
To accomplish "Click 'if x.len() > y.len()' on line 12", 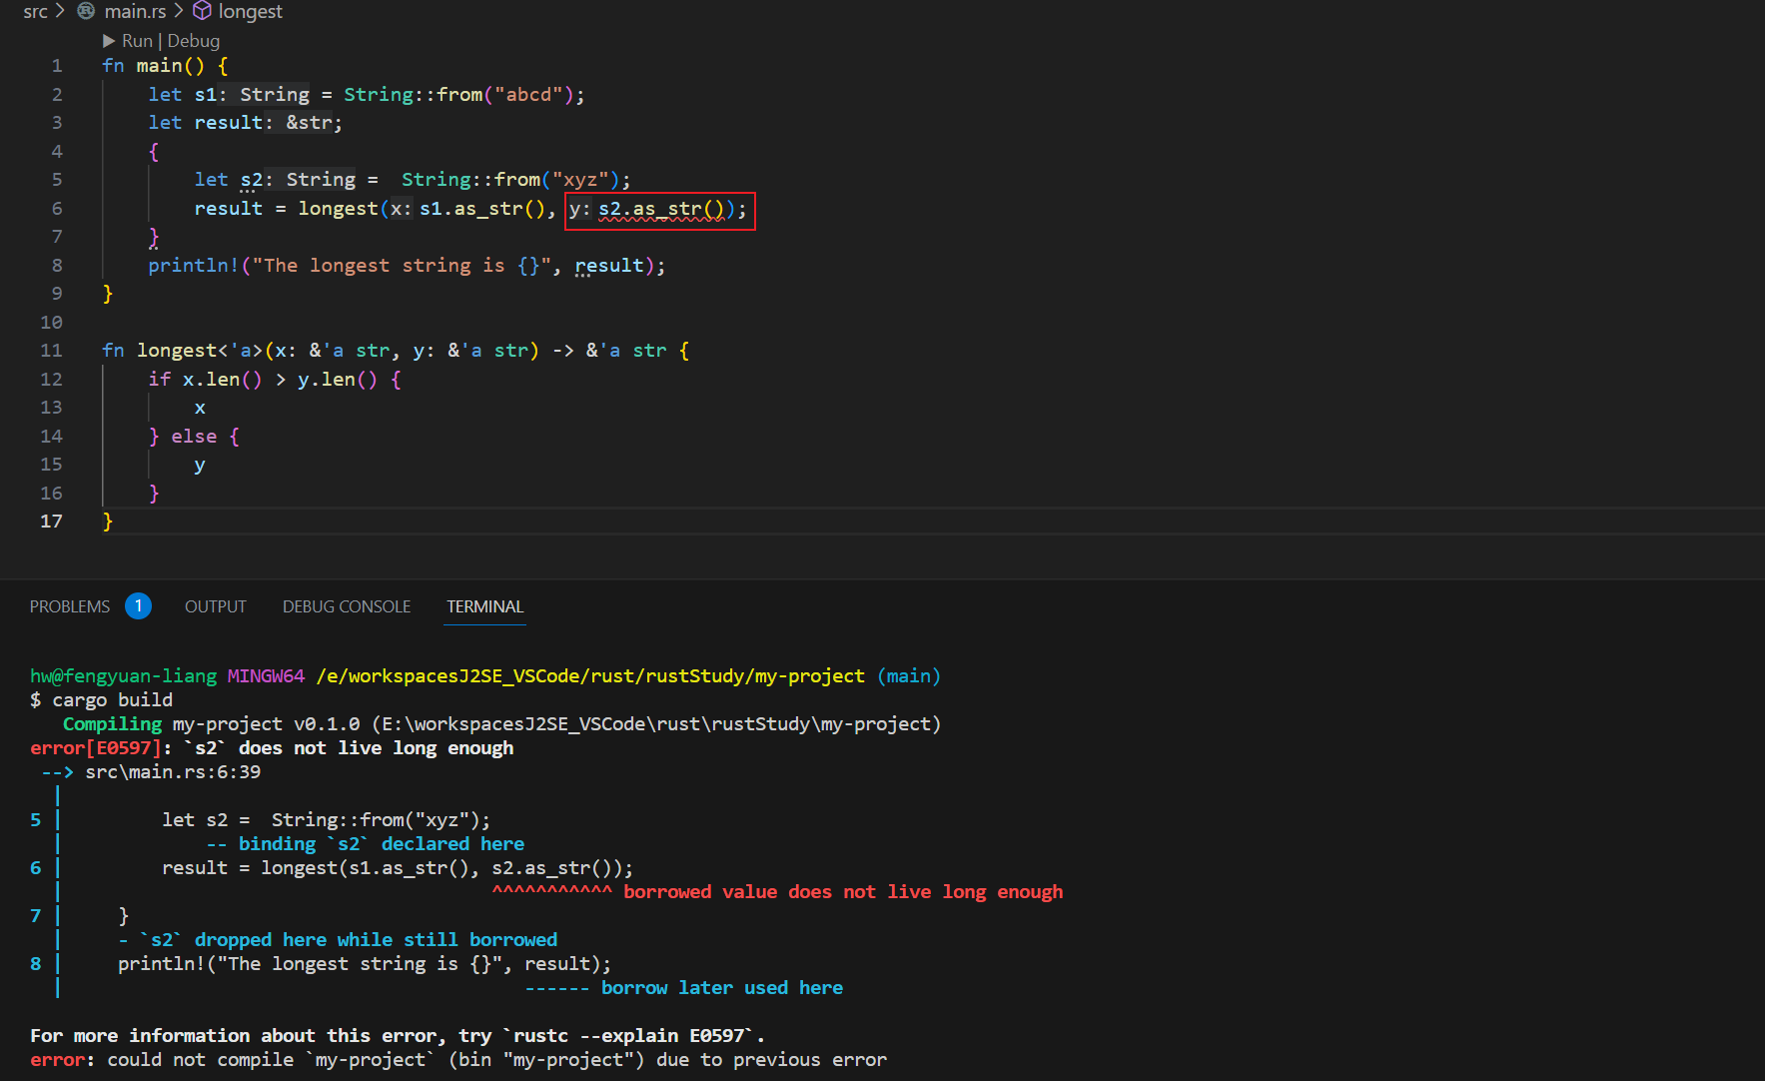I will coord(263,380).
